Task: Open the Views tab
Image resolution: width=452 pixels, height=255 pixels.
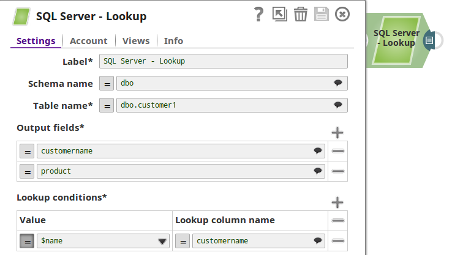Action: point(136,41)
